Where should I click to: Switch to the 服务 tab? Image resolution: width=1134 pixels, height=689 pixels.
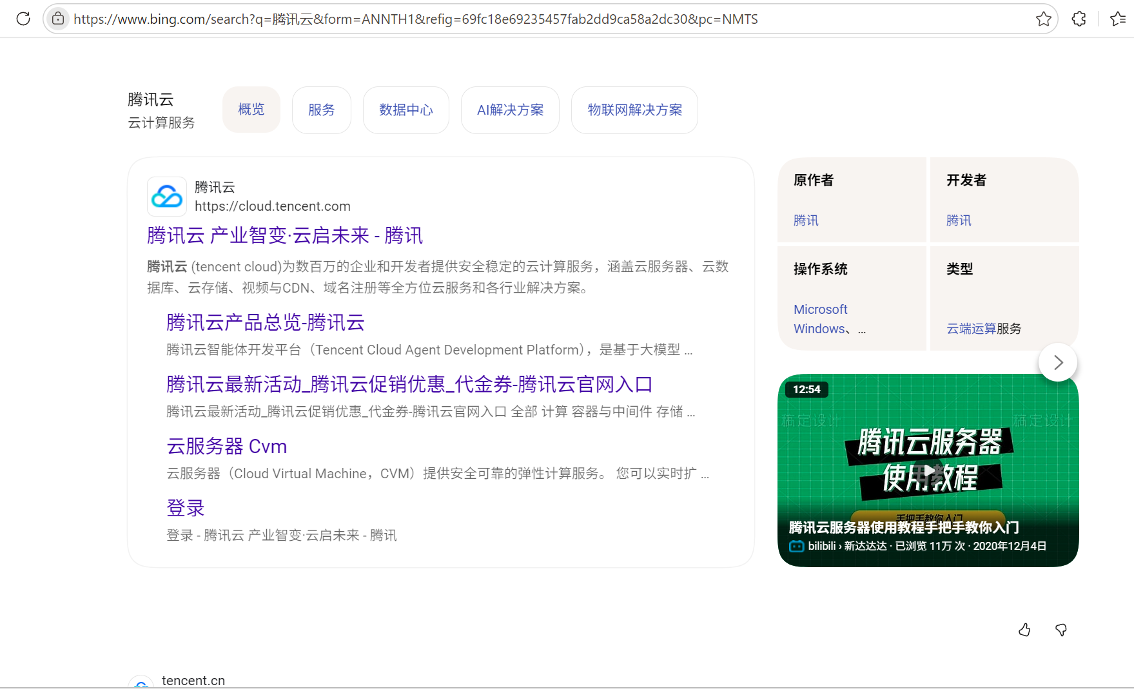point(322,110)
